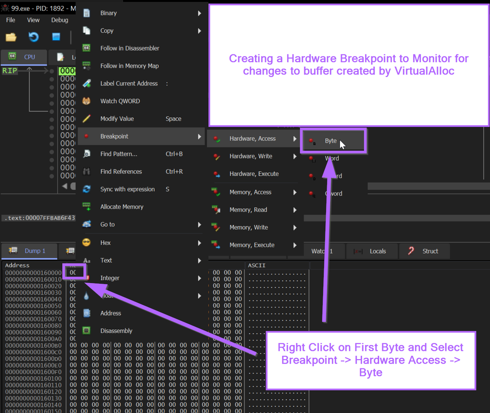Click the stop debugging square icon
This screenshot has width=490, height=413.
coord(56,37)
